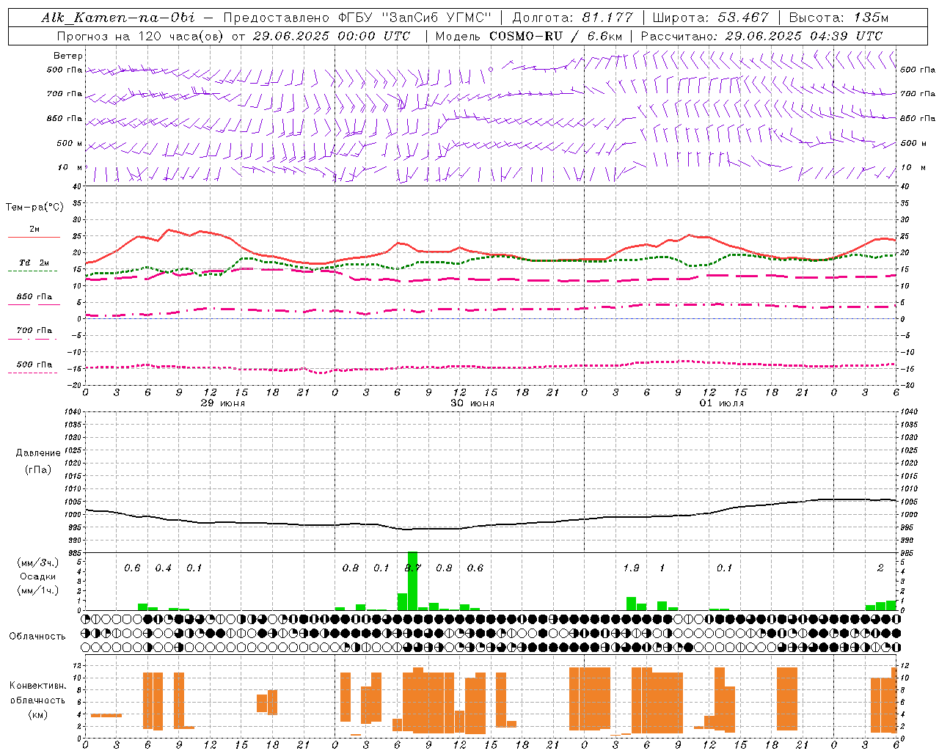Select the Прогноз на 120 часа(ов) header text
This screenshot has width=939, height=751.
[x=141, y=36]
